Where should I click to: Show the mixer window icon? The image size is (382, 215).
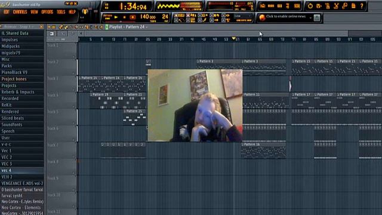click(297, 6)
